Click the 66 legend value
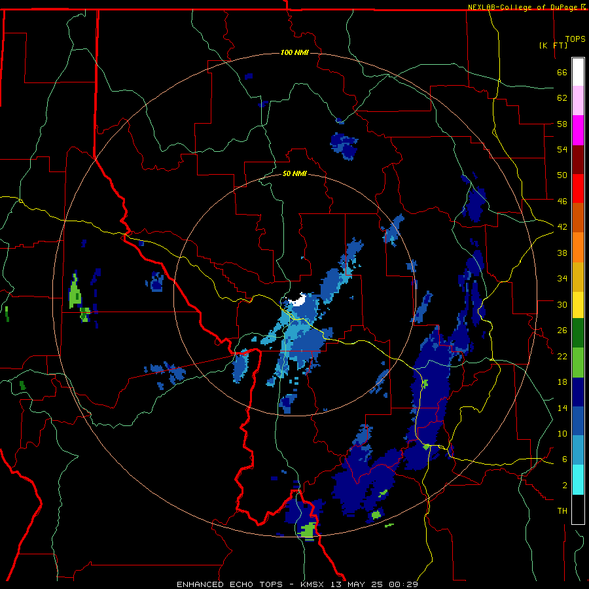Viewport: 589px width, 589px height. pos(562,73)
